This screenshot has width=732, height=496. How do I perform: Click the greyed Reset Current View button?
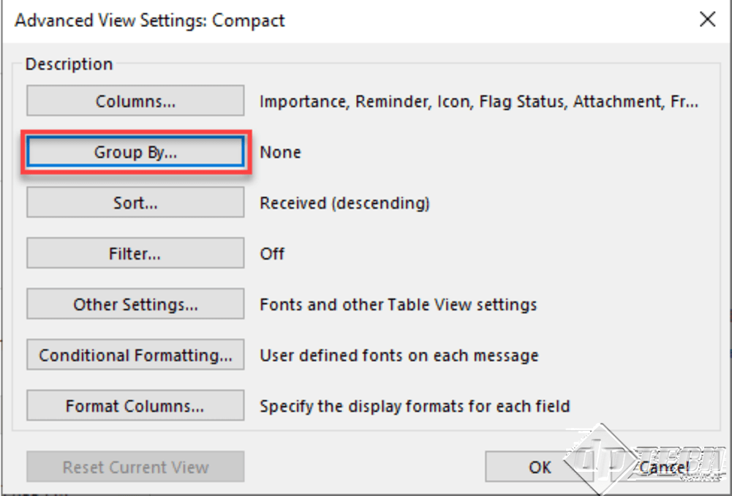click(135, 467)
